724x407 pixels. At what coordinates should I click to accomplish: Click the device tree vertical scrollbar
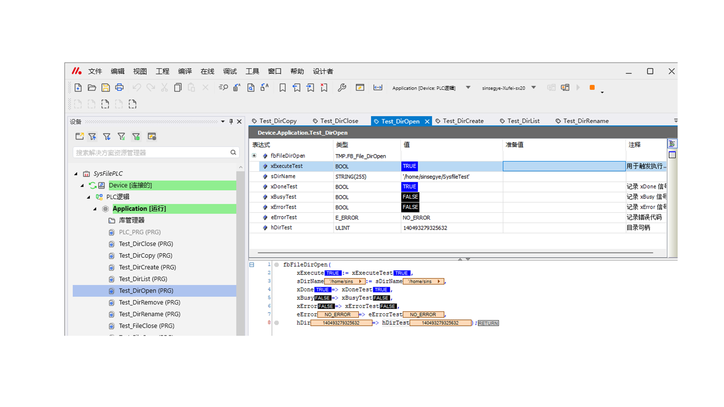coord(240,252)
